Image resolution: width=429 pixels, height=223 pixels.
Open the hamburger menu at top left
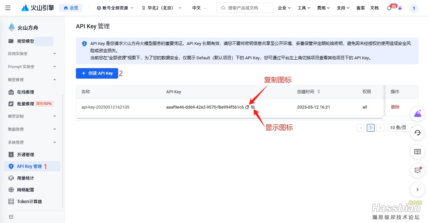tap(8, 8)
